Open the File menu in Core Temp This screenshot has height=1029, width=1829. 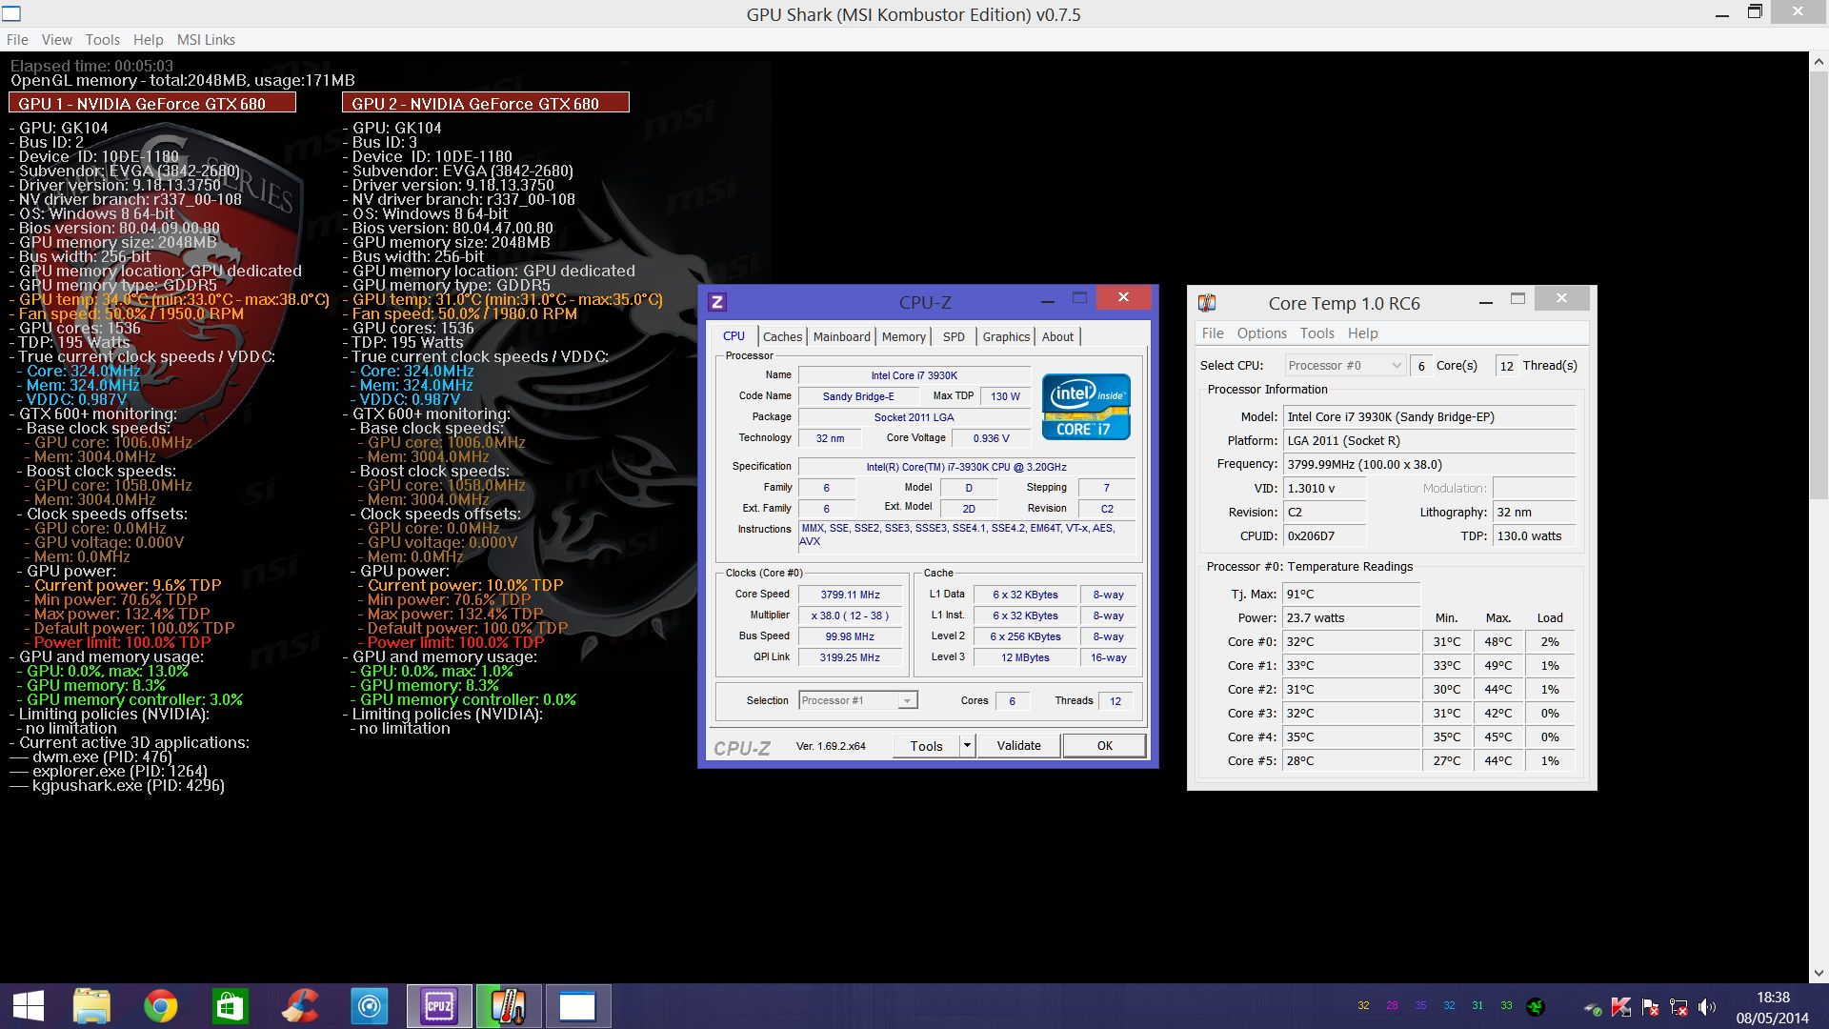coord(1213,333)
